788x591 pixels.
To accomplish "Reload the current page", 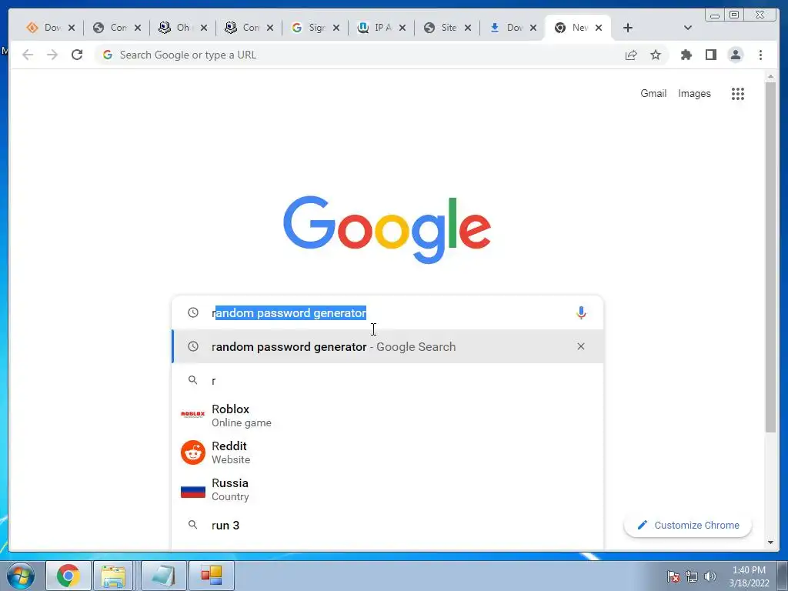I will (77, 55).
